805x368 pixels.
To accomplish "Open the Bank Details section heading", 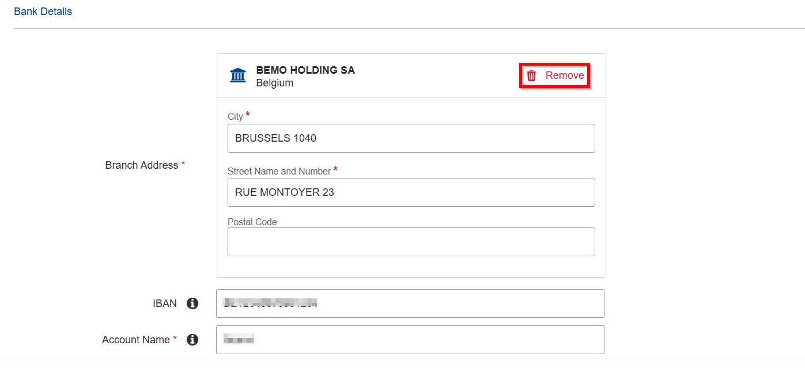I will [x=43, y=12].
